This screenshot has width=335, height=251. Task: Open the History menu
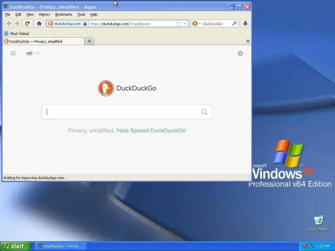[44, 14]
